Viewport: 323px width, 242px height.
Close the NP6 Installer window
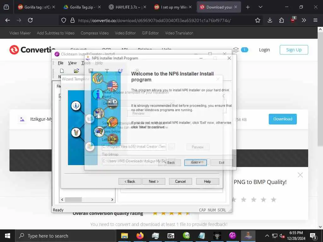point(229,58)
